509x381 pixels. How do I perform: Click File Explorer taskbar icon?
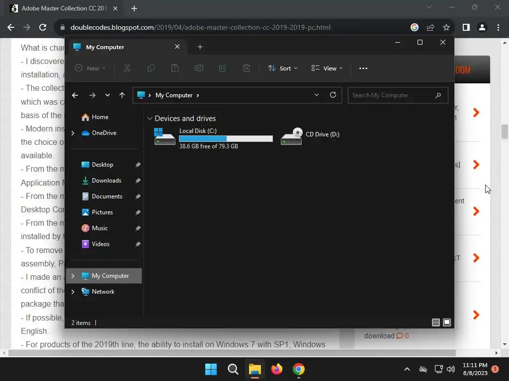[x=255, y=369]
